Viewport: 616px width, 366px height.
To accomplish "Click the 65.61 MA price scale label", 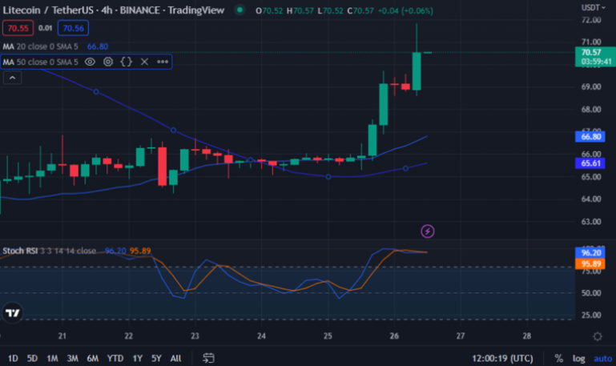I will (590, 163).
